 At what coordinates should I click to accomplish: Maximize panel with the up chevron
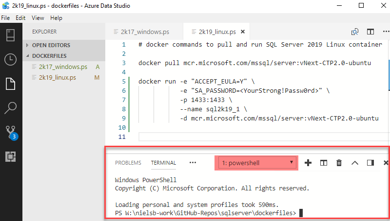(x=355, y=163)
